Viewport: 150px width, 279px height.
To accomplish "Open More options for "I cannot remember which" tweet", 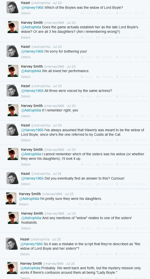I will 140,165.
